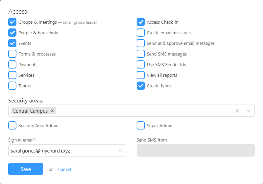Screen dimensions: 263x184
Task: Tick Send SMS messages checkbox
Action: [140, 54]
